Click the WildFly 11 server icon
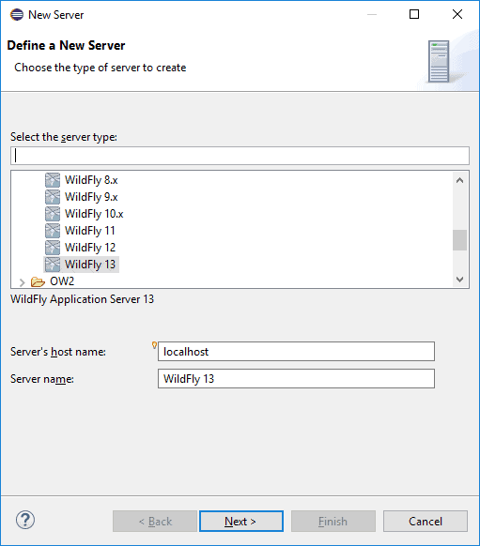 53,231
